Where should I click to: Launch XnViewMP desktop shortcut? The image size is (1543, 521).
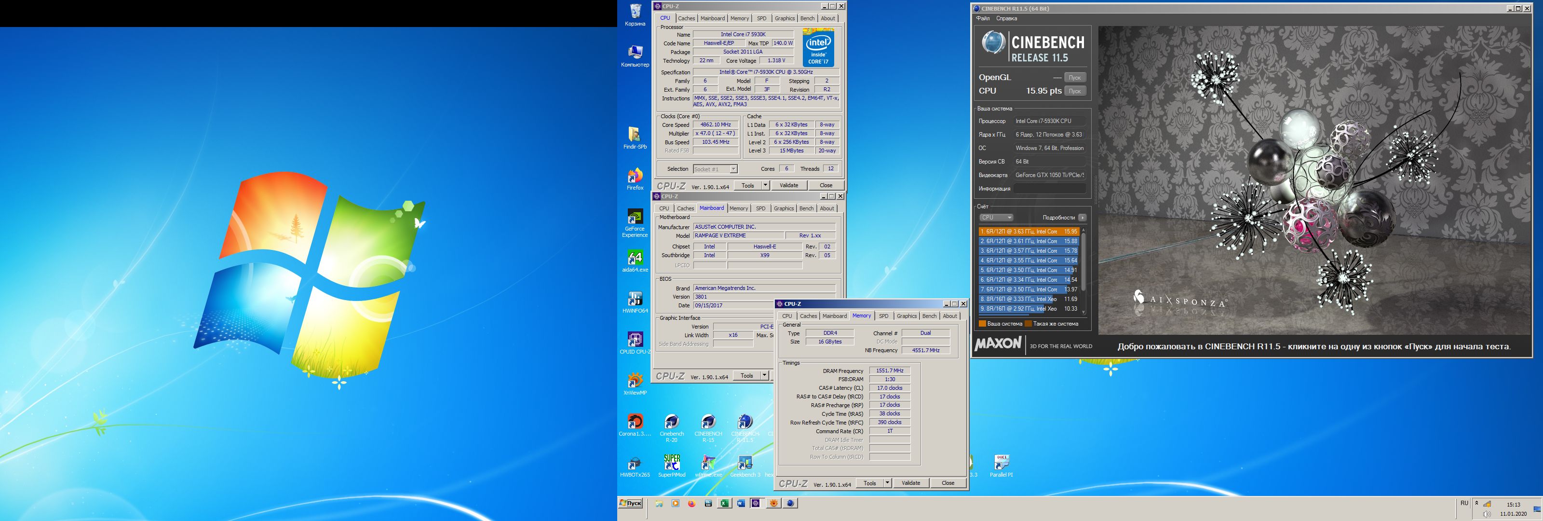coord(635,384)
